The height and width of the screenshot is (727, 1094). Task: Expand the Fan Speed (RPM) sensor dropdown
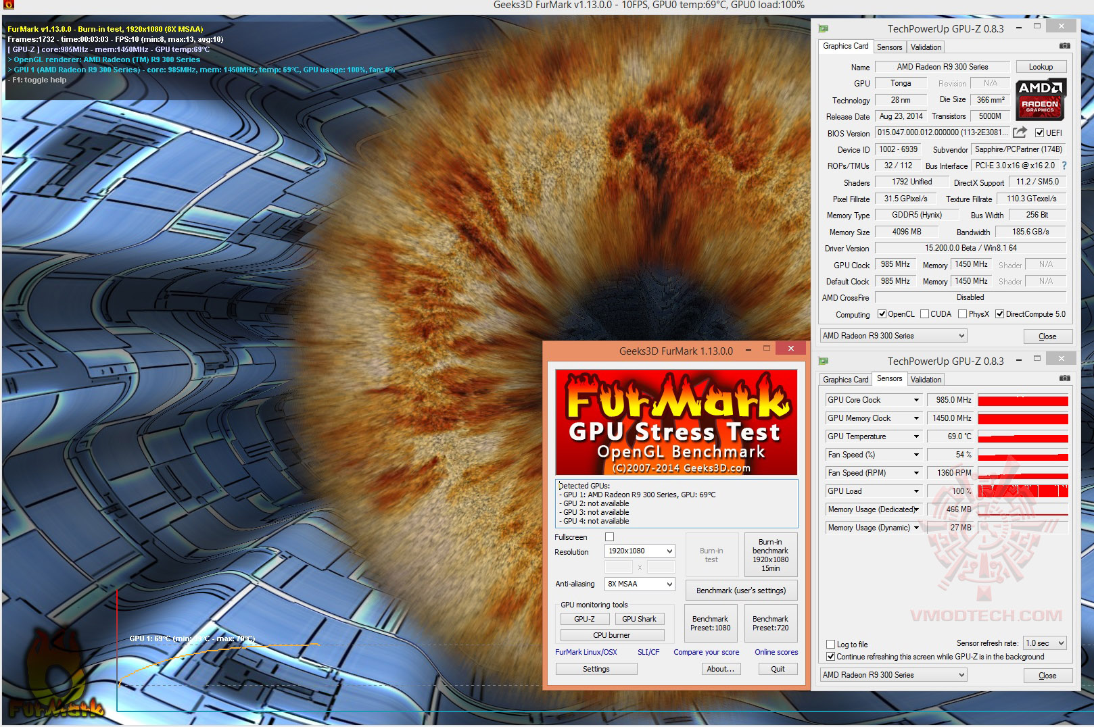[x=916, y=473]
